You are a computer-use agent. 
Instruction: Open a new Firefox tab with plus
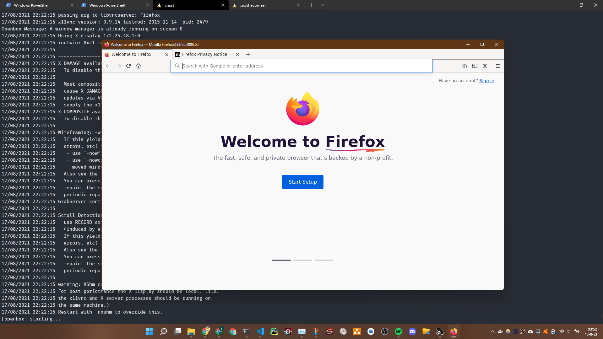(x=248, y=54)
